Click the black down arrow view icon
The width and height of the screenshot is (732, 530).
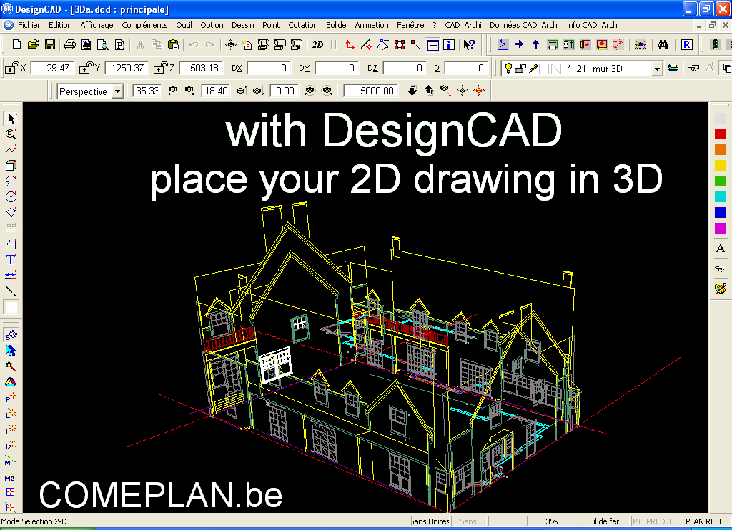click(412, 91)
